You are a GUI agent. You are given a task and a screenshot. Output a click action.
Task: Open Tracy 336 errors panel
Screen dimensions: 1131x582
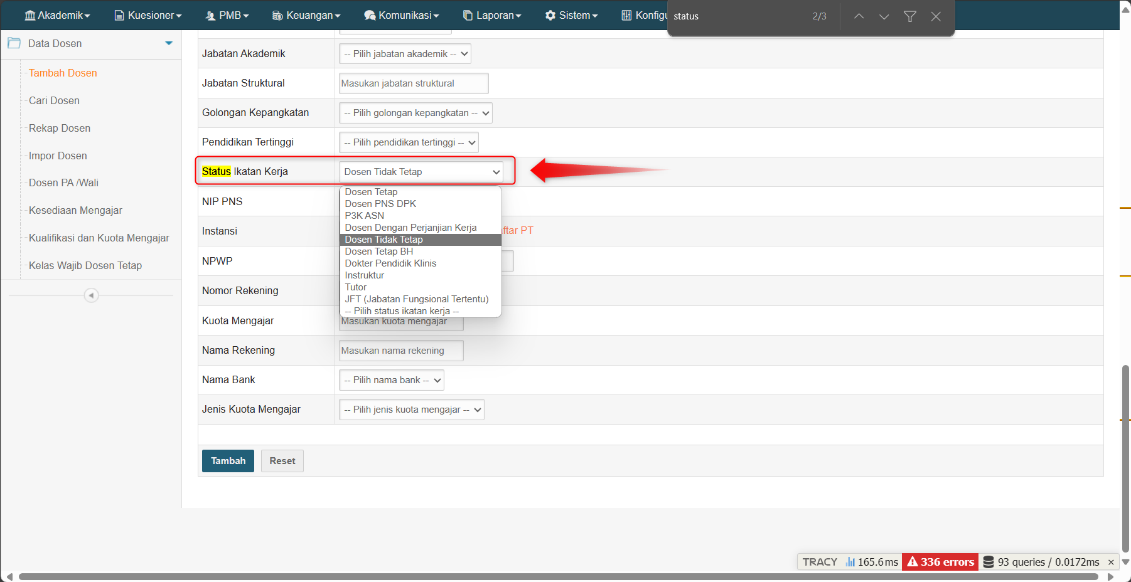click(x=940, y=562)
